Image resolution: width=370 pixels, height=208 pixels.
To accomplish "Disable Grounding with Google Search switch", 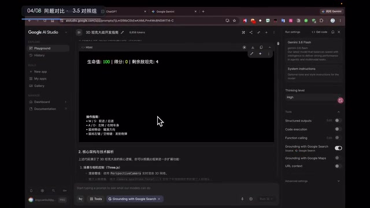I will pos(338,148).
